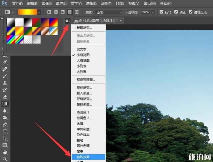Click the Zoom magnifier tool
This screenshot has height=162, width=213.
[x=5, y=159]
